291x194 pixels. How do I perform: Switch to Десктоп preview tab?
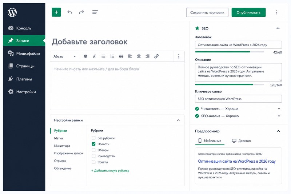click(x=241, y=141)
